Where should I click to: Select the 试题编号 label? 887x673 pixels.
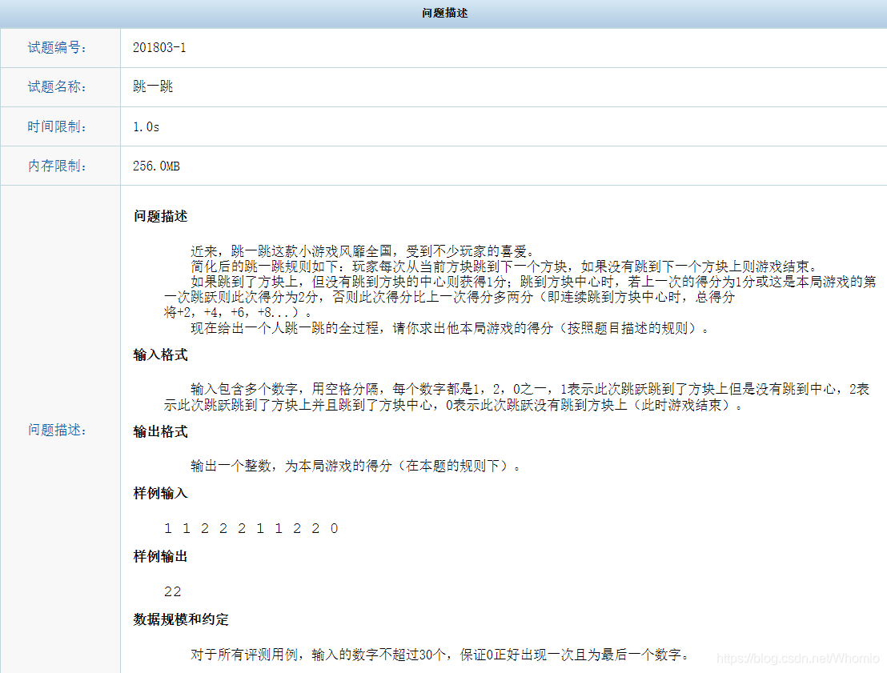57,47
